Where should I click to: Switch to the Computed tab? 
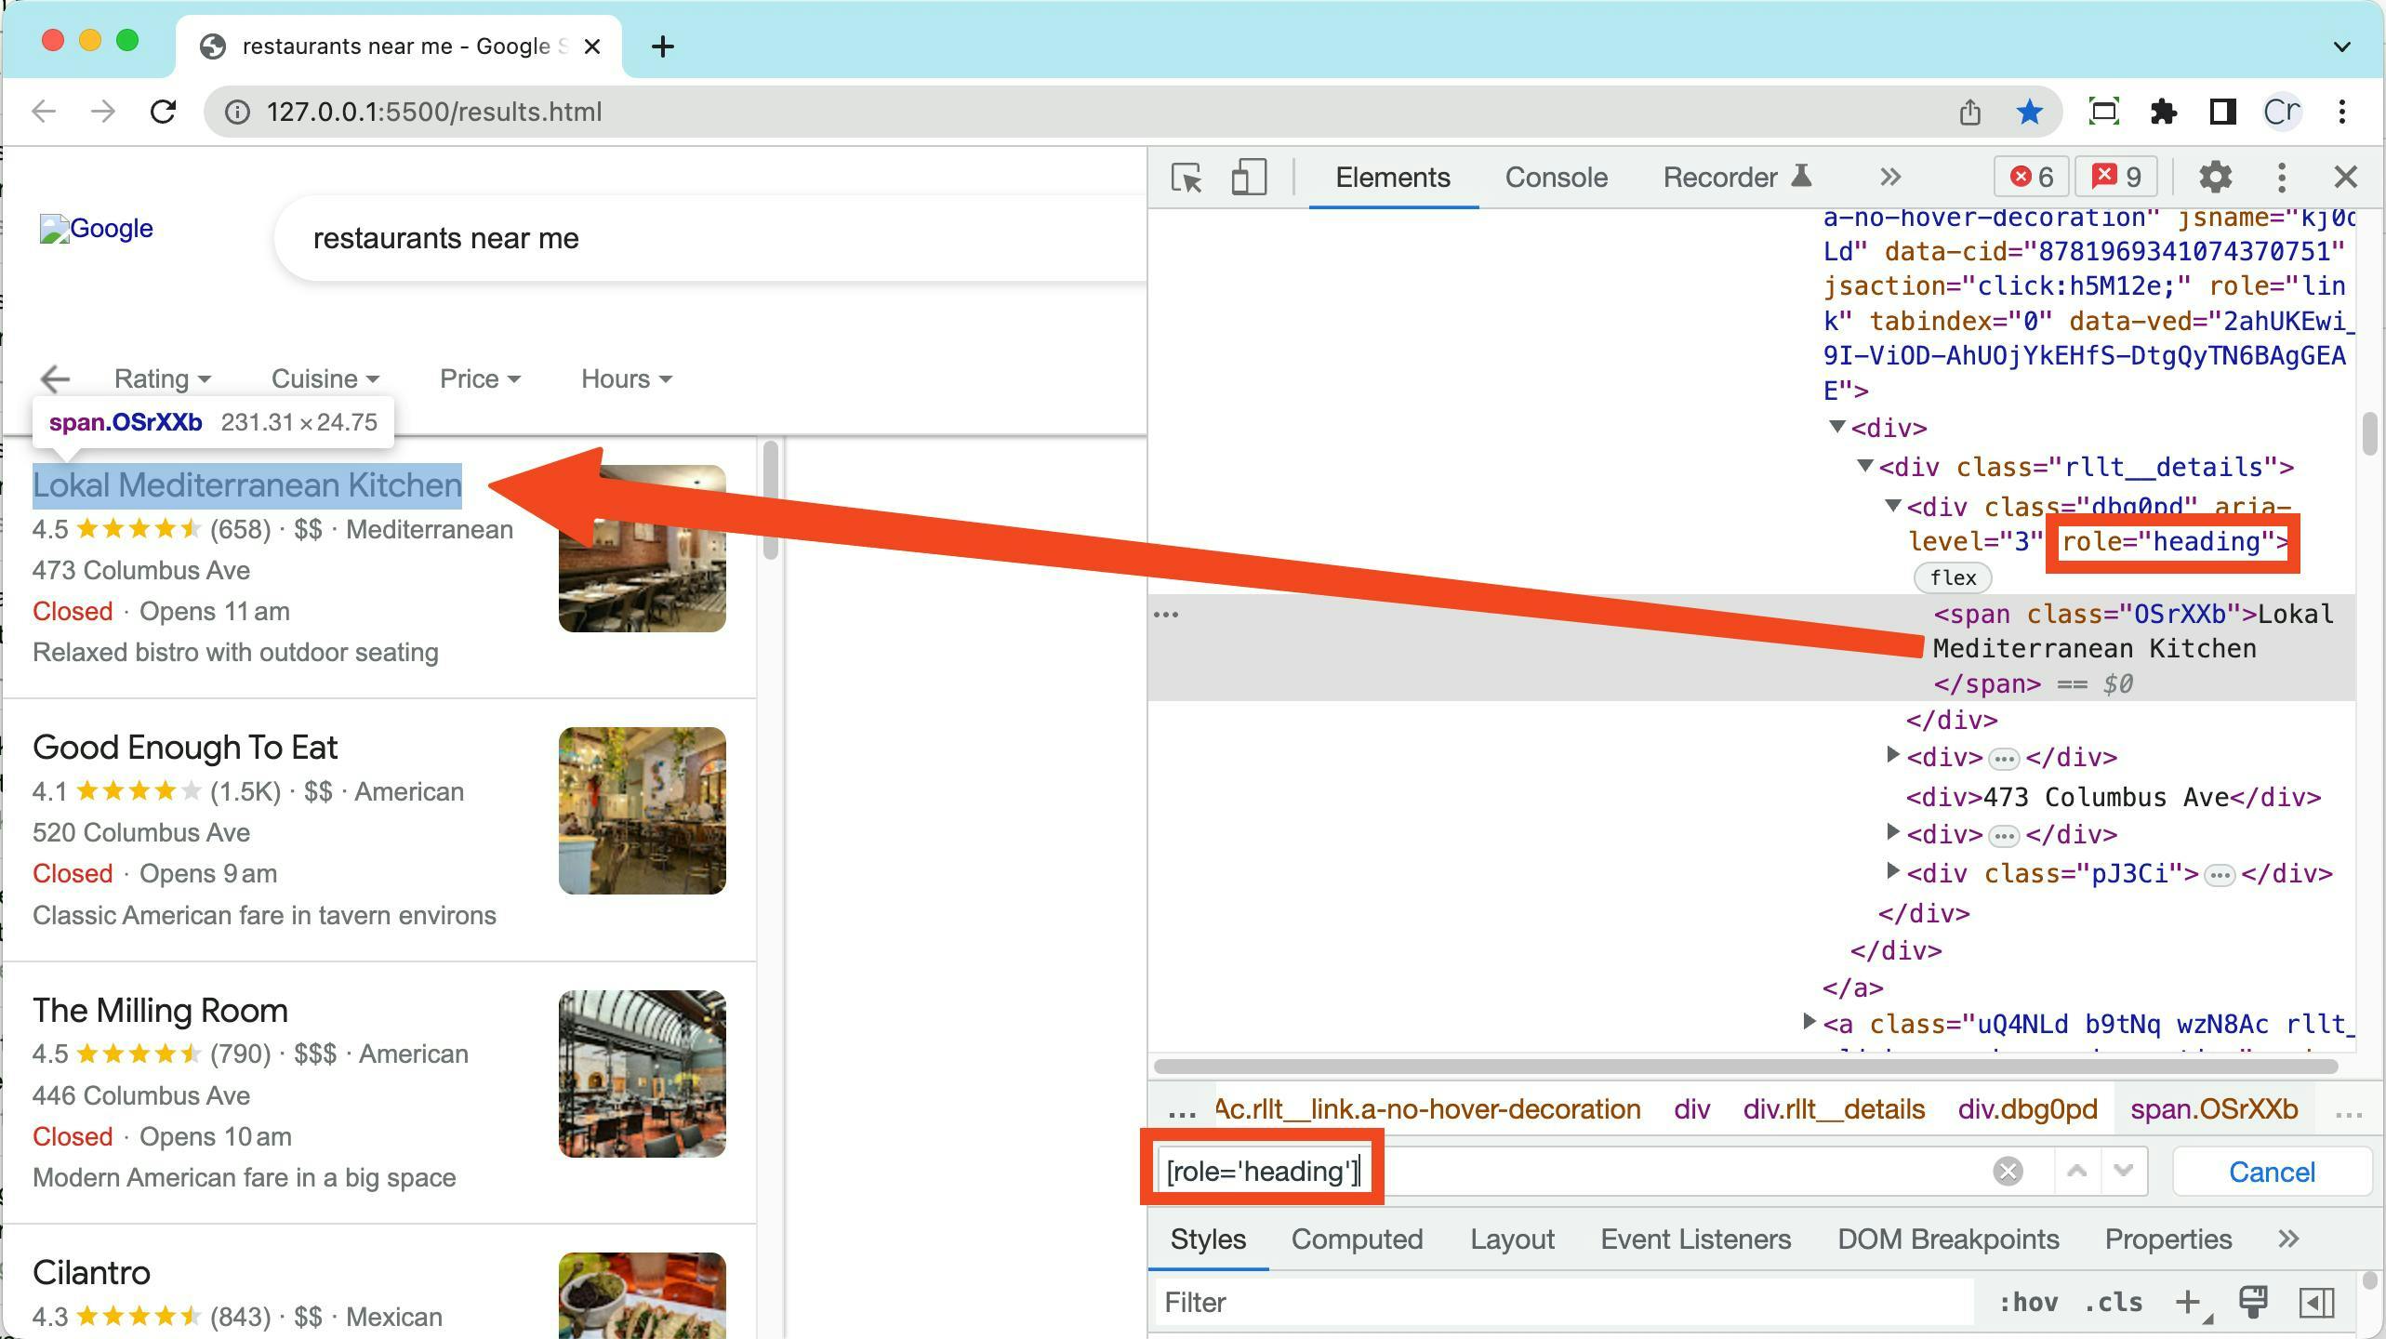pyautogui.click(x=1357, y=1239)
